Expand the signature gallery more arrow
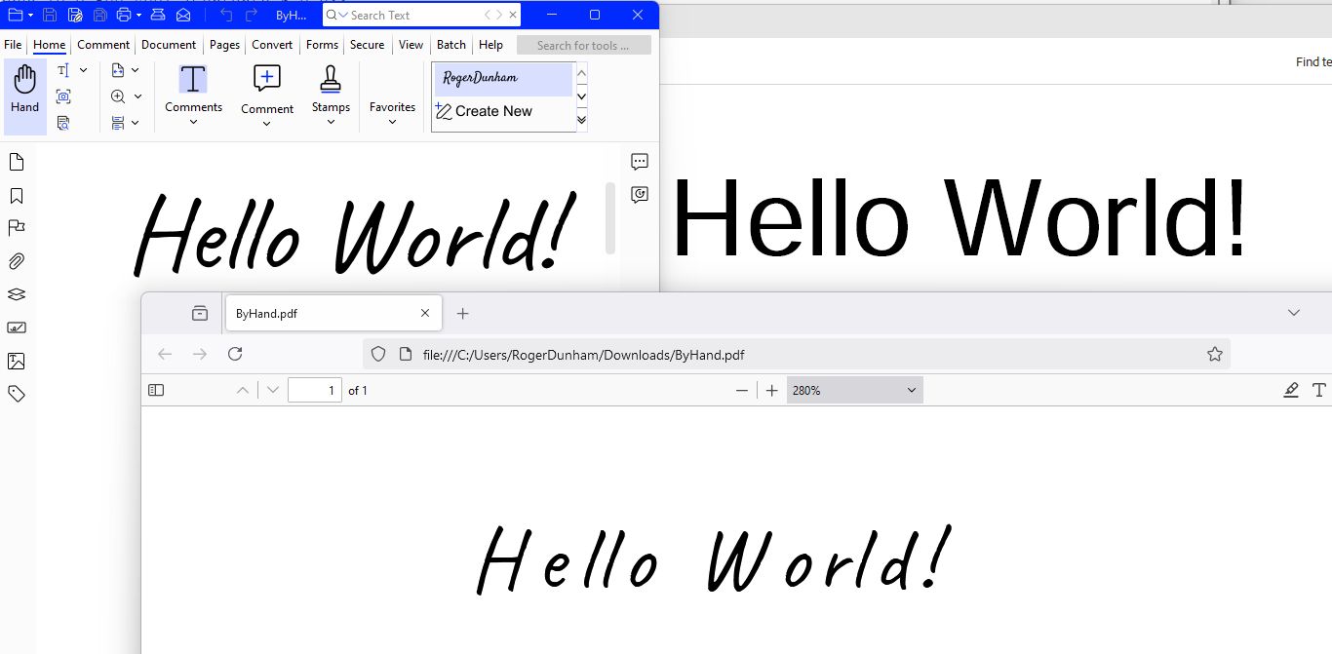 click(582, 119)
